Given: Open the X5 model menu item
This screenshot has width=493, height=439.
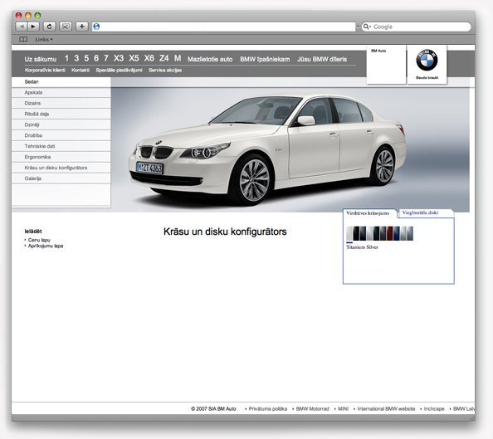Looking at the screenshot, I should 134,58.
